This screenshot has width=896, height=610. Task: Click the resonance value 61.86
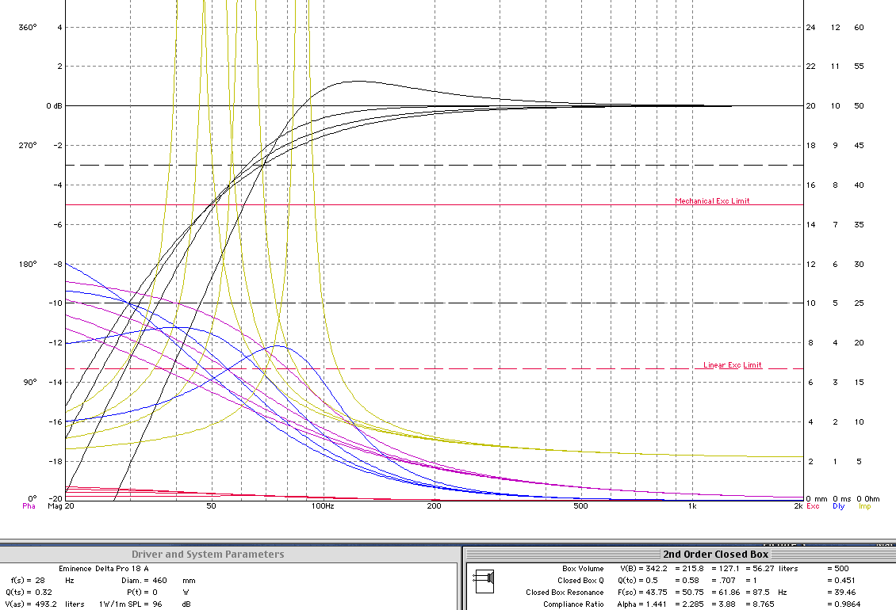click(x=729, y=593)
